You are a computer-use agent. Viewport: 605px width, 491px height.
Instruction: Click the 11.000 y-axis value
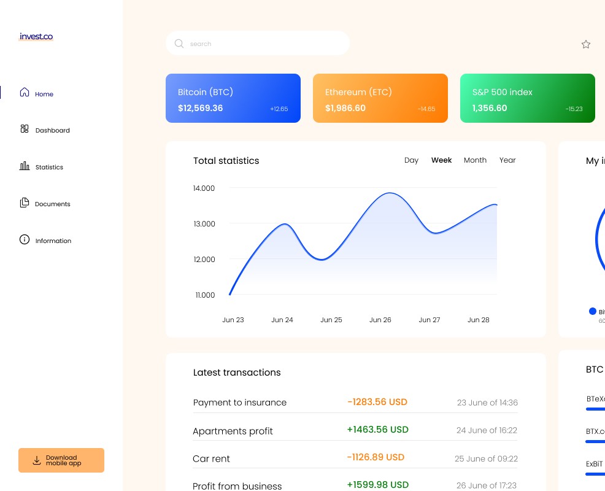[x=205, y=295]
